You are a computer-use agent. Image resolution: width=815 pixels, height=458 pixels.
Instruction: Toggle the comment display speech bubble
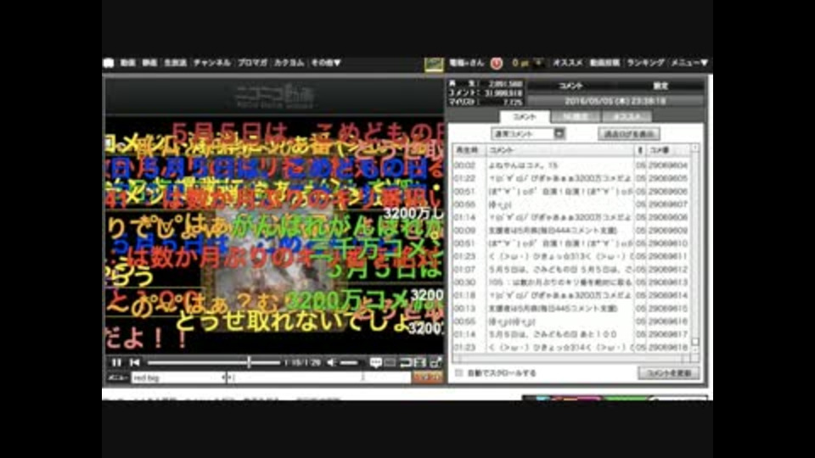pos(375,362)
